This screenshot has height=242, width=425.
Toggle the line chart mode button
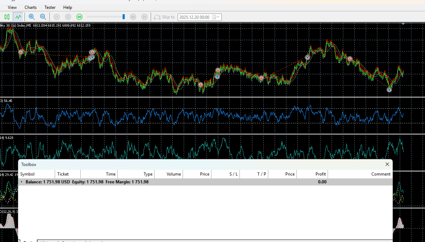[x=18, y=17]
